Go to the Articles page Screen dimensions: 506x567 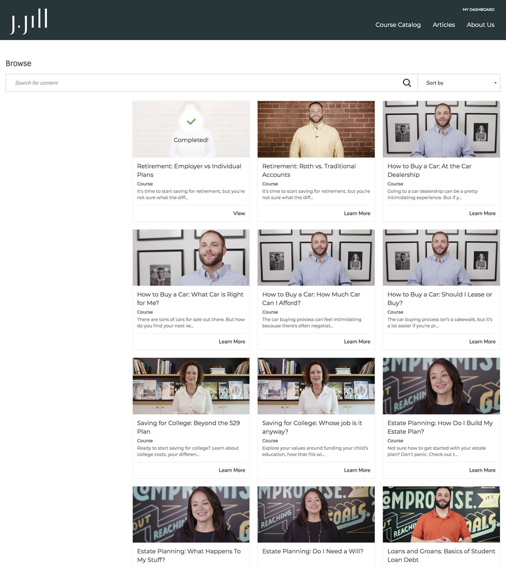click(x=443, y=25)
